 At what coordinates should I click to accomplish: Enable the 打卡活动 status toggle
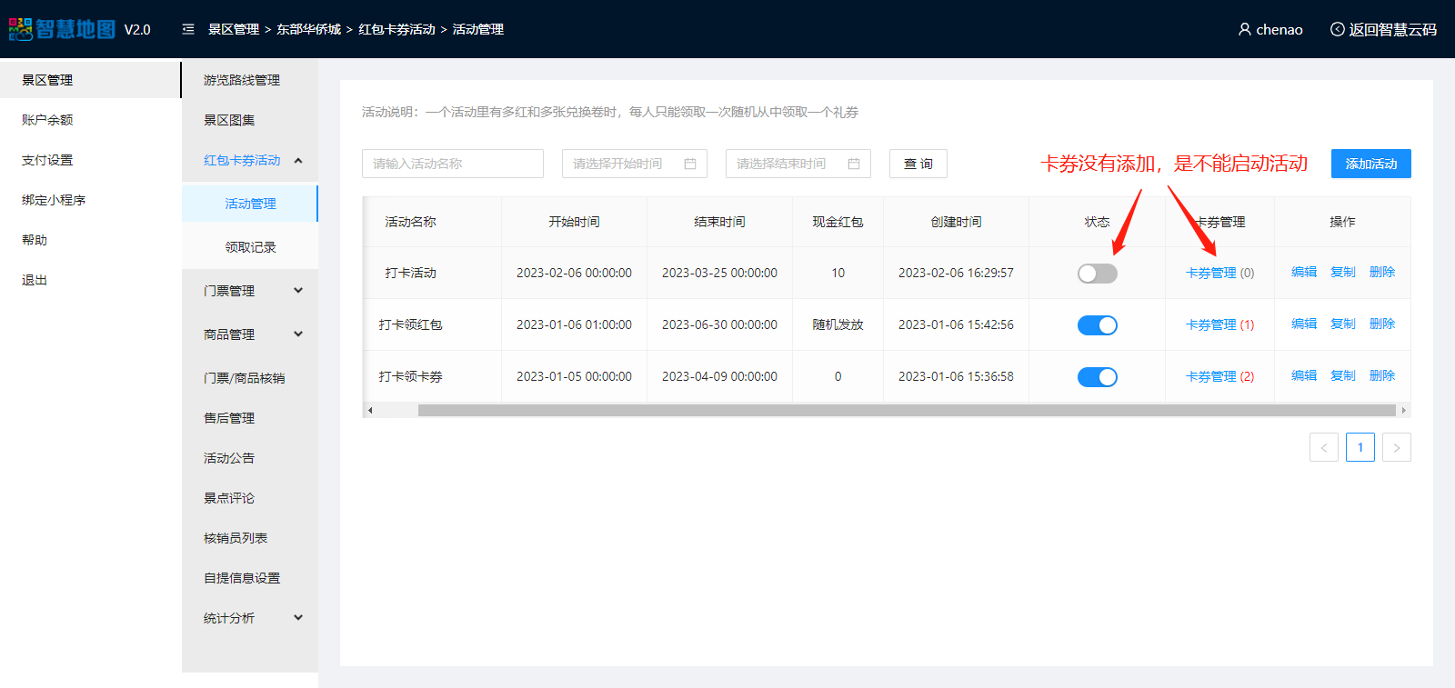[1097, 274]
